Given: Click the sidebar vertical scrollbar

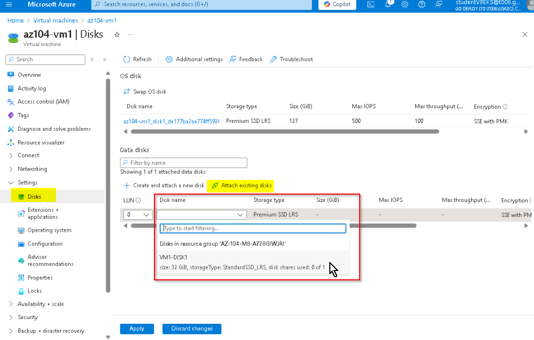Looking at the screenshot, I should click(x=108, y=186).
